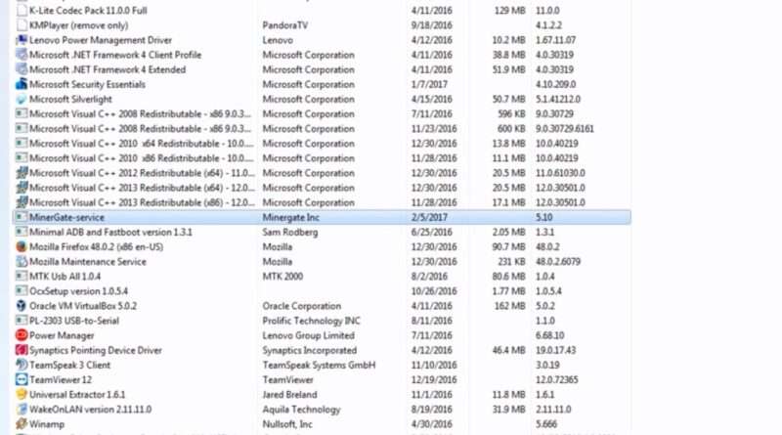
Task: Click the MTK Usb All icon
Action: pyautogui.click(x=22, y=276)
